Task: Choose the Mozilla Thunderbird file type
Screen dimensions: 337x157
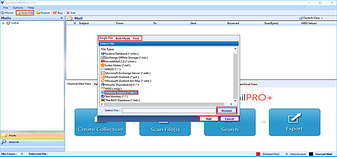Action: (103, 84)
